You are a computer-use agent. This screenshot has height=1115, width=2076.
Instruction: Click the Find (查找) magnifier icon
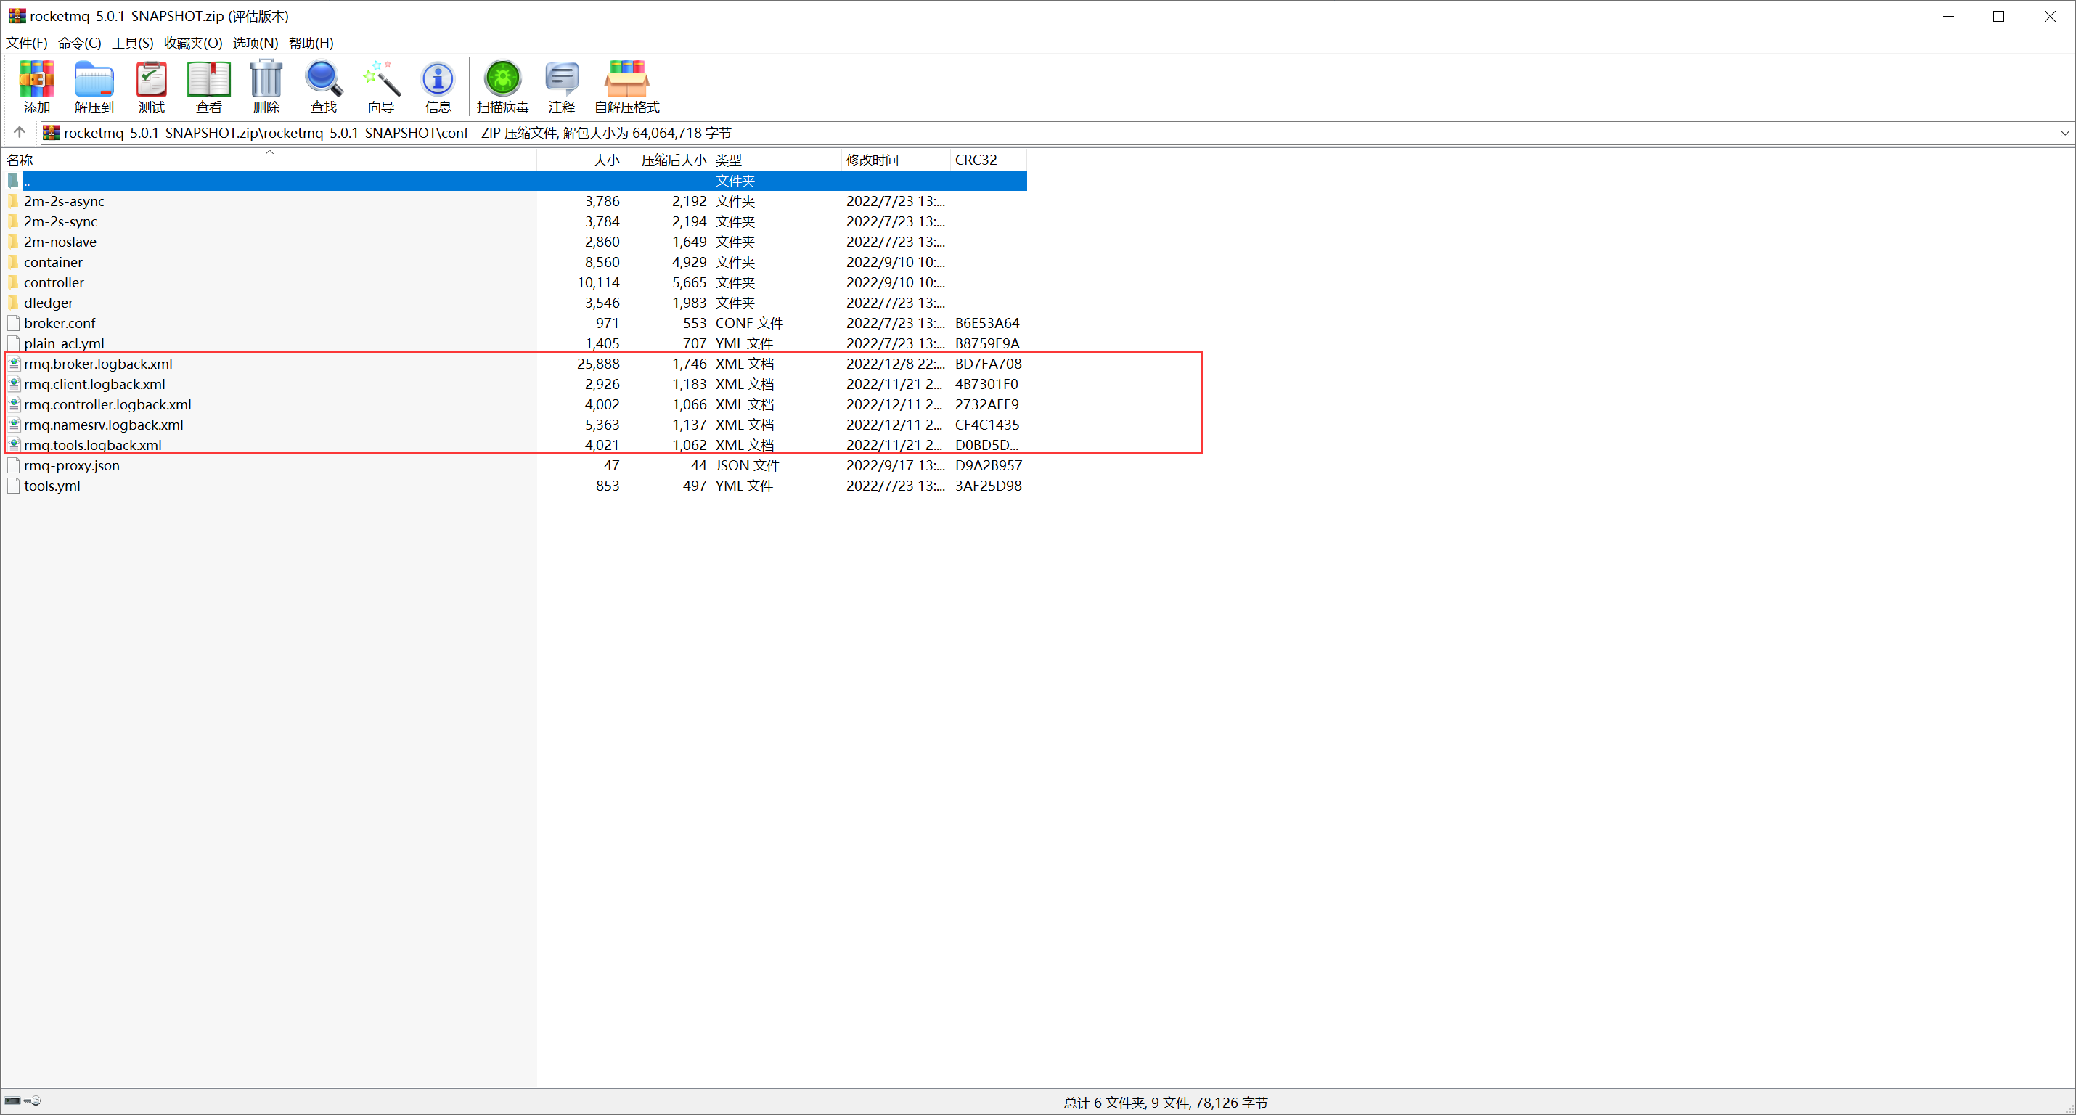pos(323,86)
